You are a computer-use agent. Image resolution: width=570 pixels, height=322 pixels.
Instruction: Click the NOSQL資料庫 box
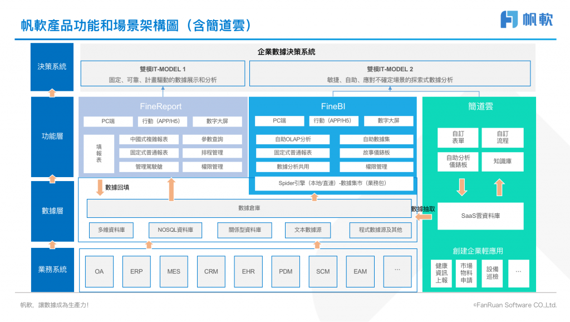175,230
